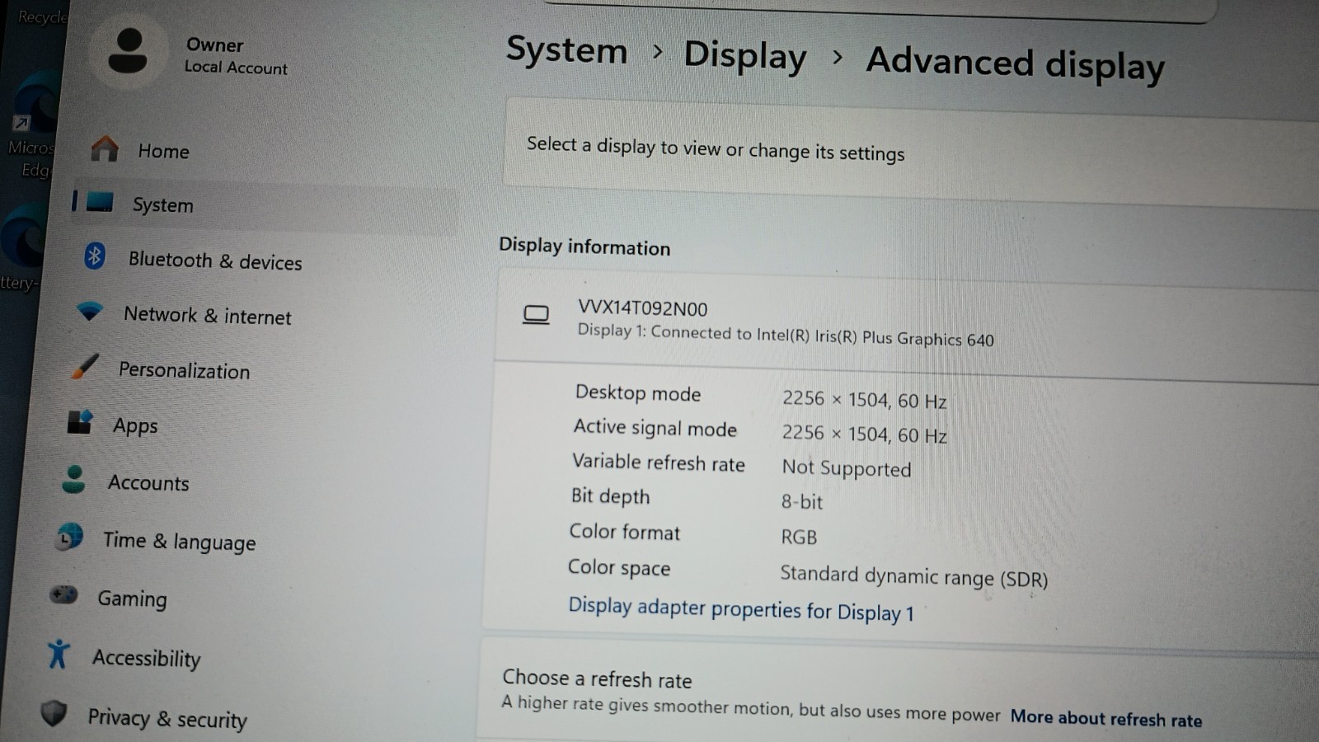
Task: Click the Time & language globe icon
Action: (x=69, y=537)
